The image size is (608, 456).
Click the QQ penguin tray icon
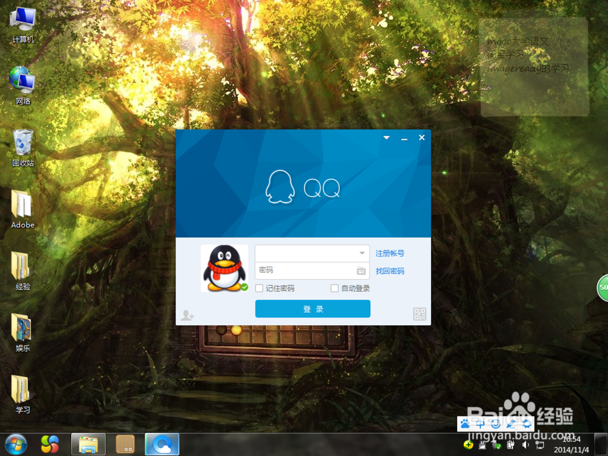(482, 445)
